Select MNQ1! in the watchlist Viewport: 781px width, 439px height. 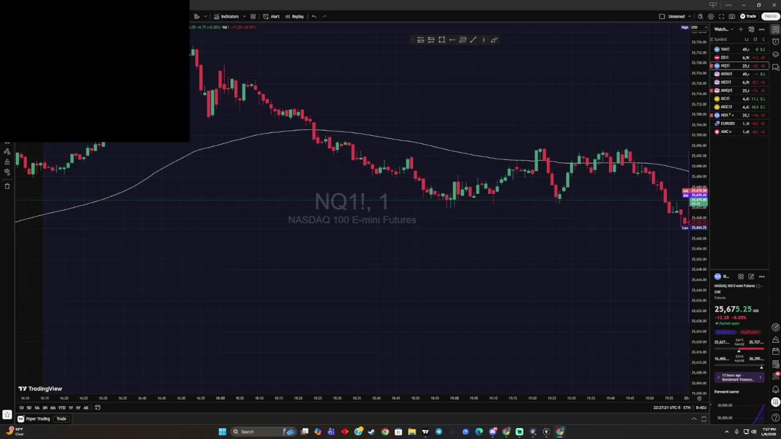[739, 90]
